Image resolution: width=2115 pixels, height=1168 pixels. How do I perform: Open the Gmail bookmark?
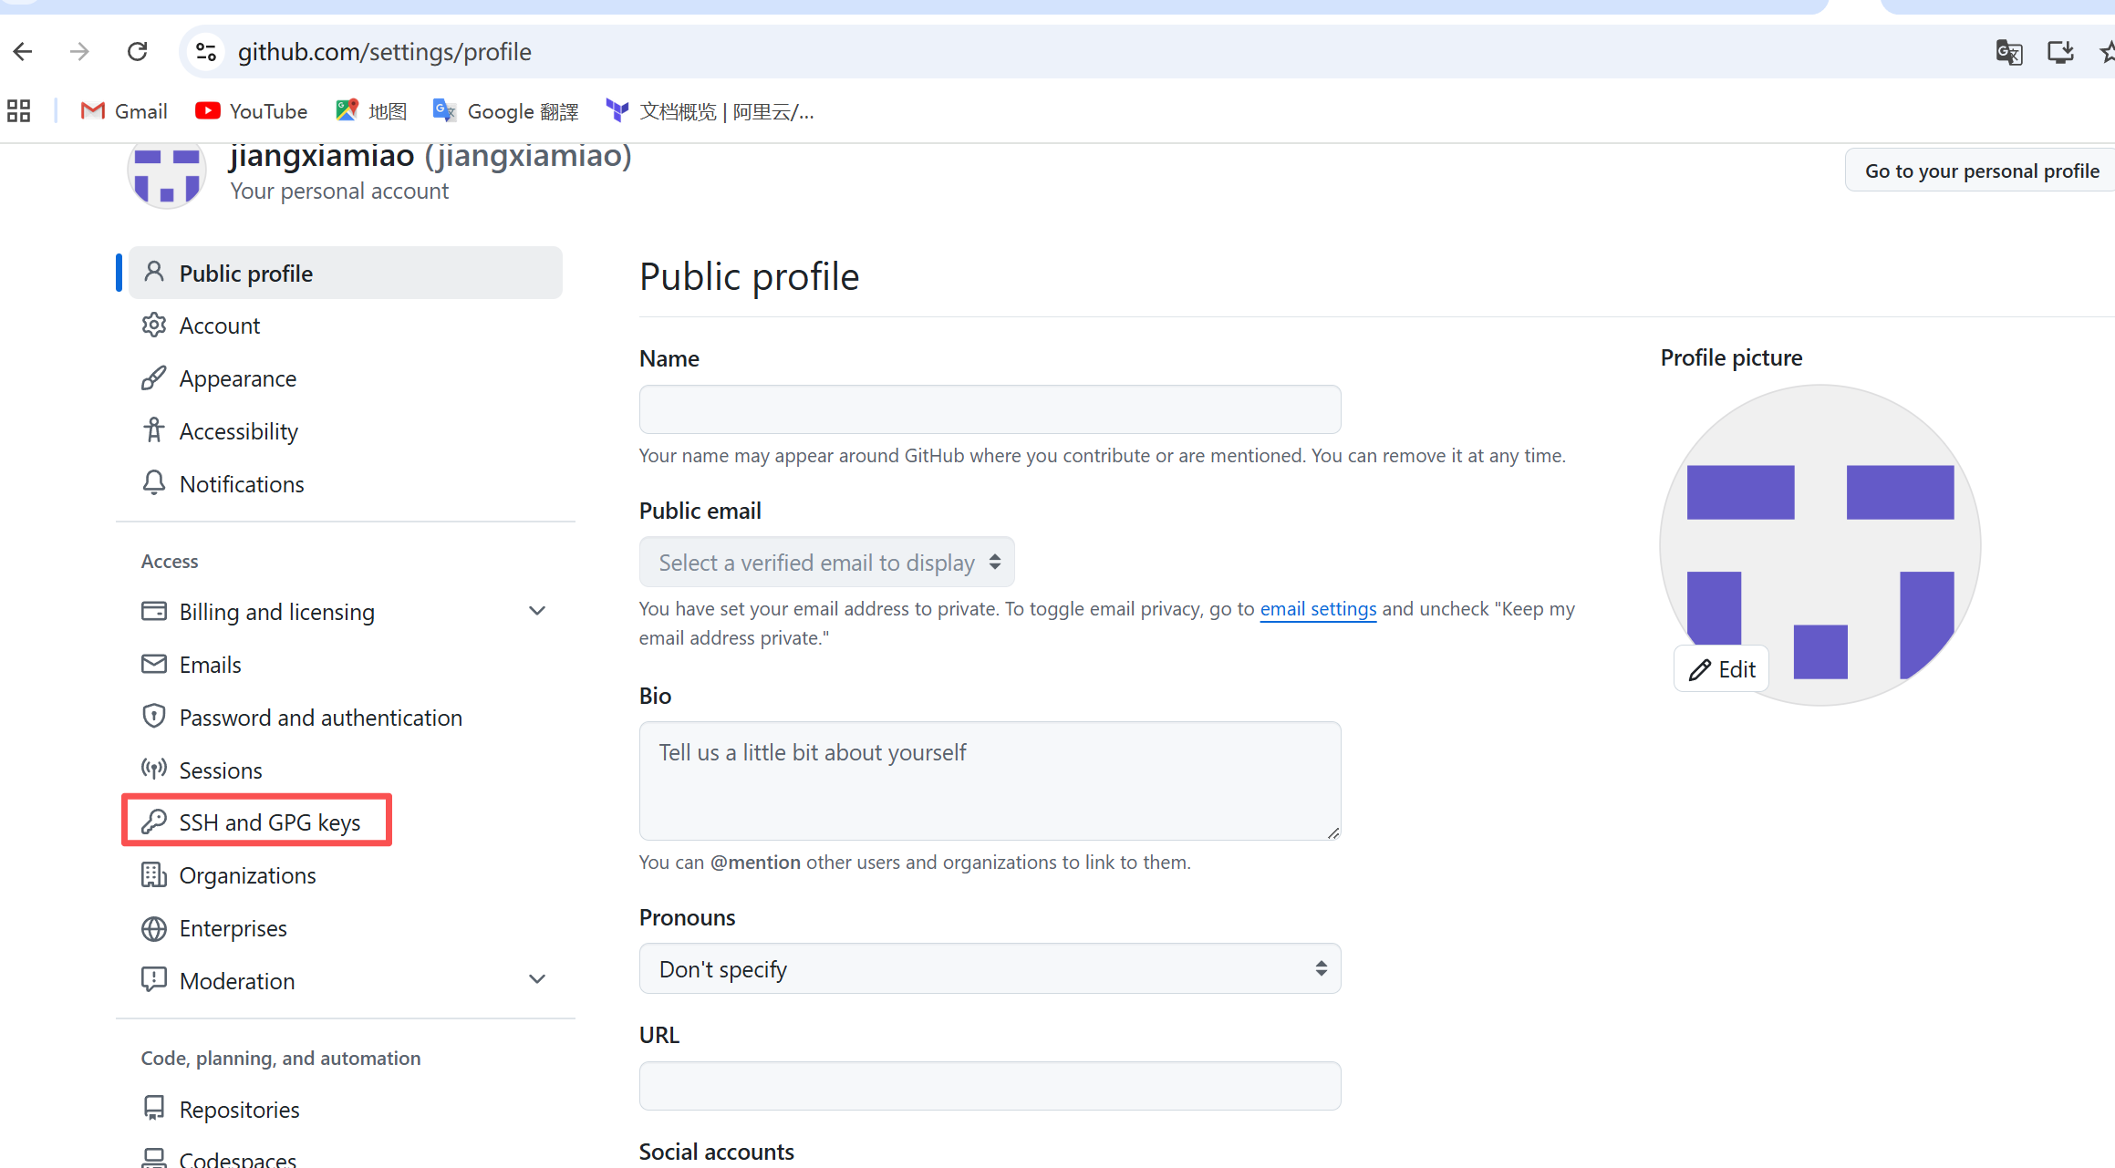[124, 111]
